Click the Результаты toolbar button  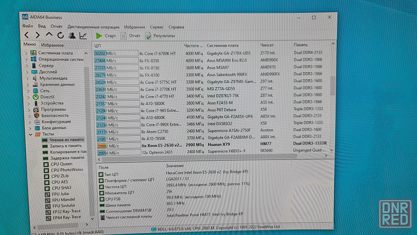[x=160, y=36]
